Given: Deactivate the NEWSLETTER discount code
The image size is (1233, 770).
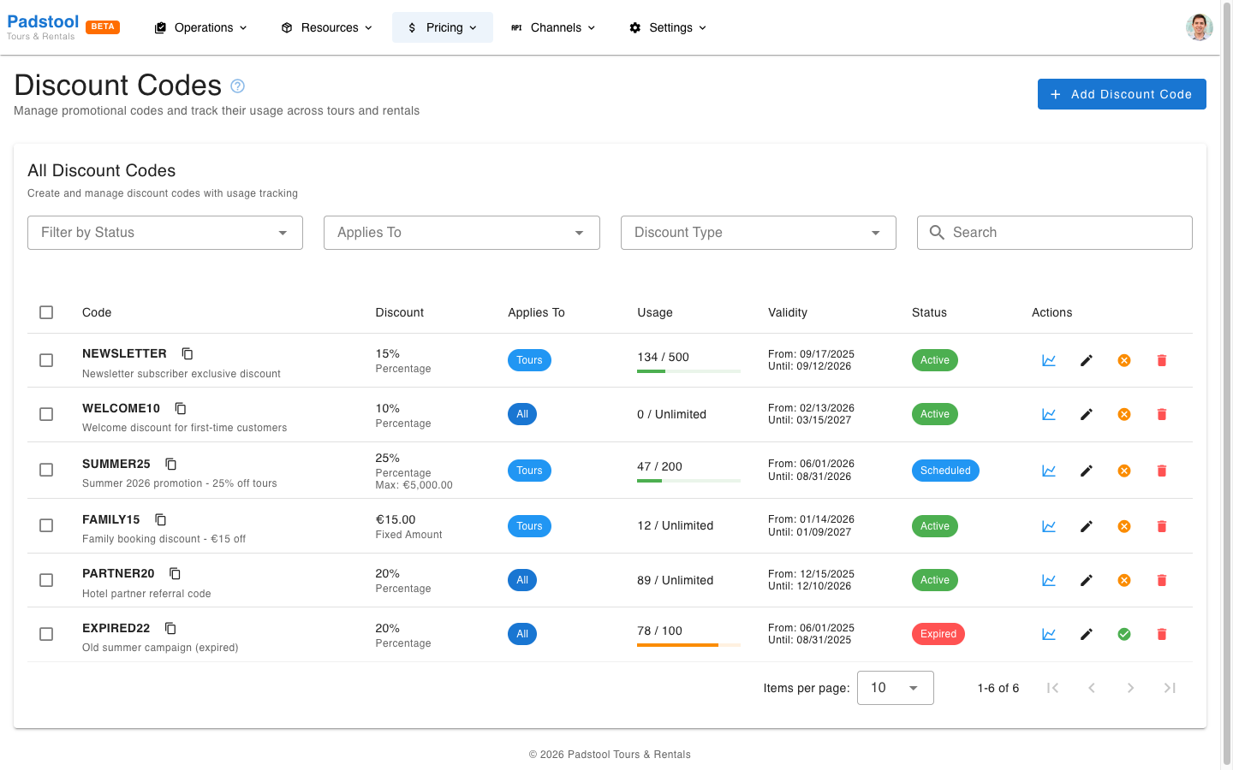Looking at the screenshot, I should [x=1124, y=360].
